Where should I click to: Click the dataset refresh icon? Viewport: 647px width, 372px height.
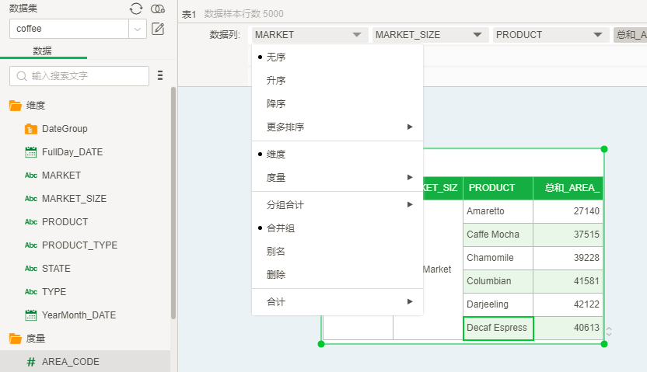tap(136, 9)
